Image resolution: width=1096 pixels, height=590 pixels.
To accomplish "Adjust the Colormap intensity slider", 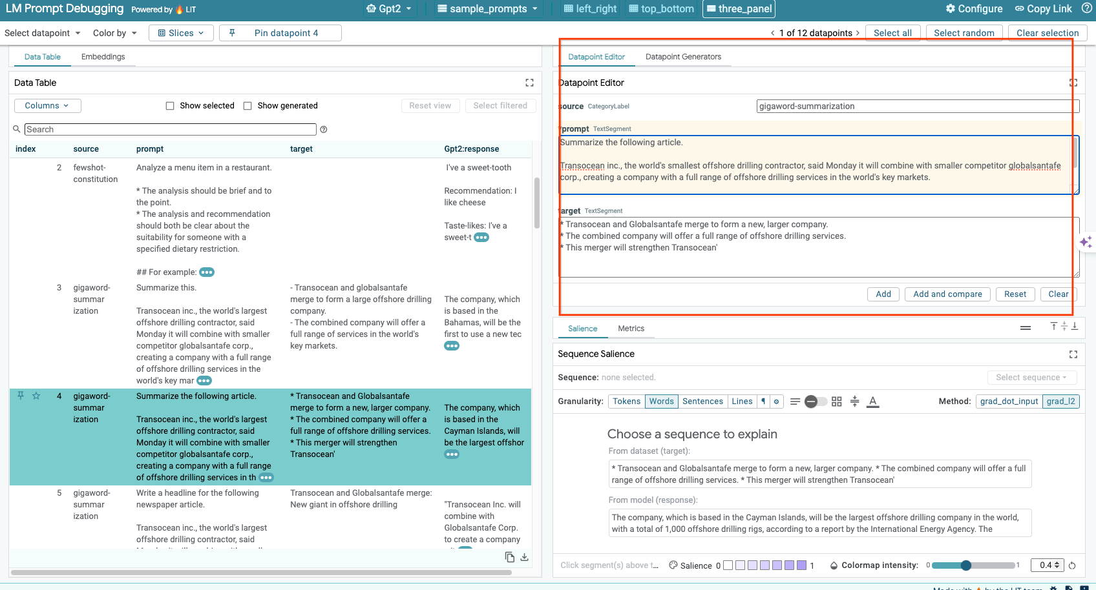I will click(x=965, y=565).
